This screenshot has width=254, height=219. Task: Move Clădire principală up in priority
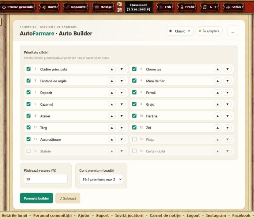(112, 69)
